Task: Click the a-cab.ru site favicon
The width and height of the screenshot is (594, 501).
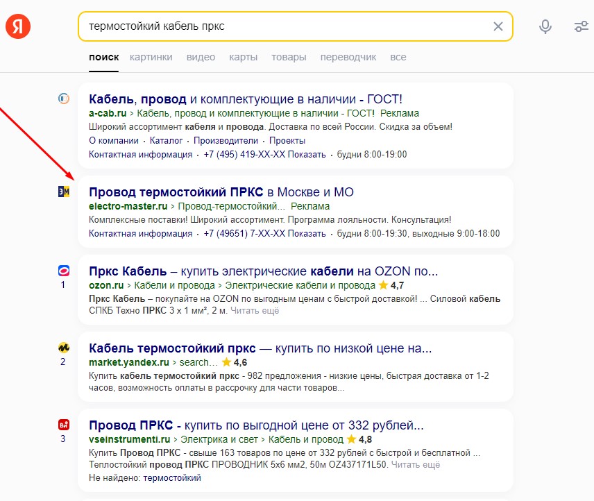Action: coord(63,98)
